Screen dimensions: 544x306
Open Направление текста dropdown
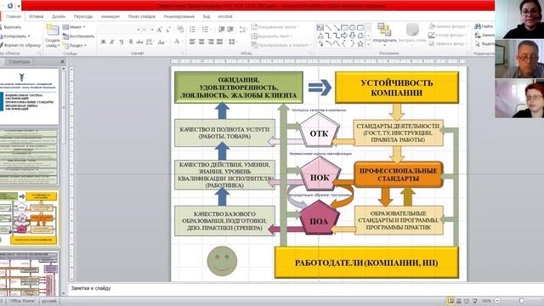pyautogui.click(x=275, y=26)
